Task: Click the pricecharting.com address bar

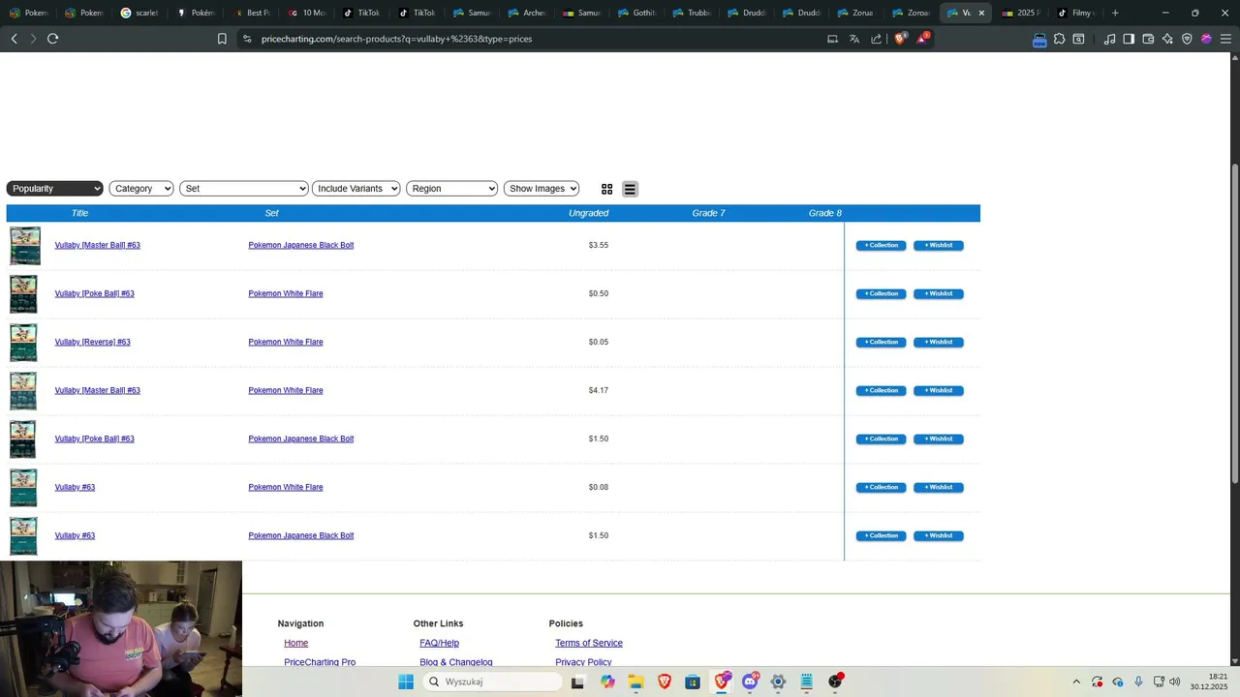Action: 533,39
